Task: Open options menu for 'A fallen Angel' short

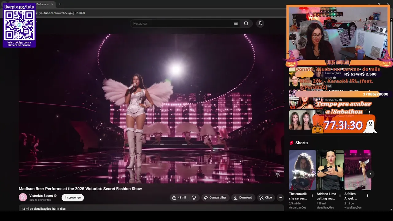Action: pyautogui.click(x=368, y=196)
